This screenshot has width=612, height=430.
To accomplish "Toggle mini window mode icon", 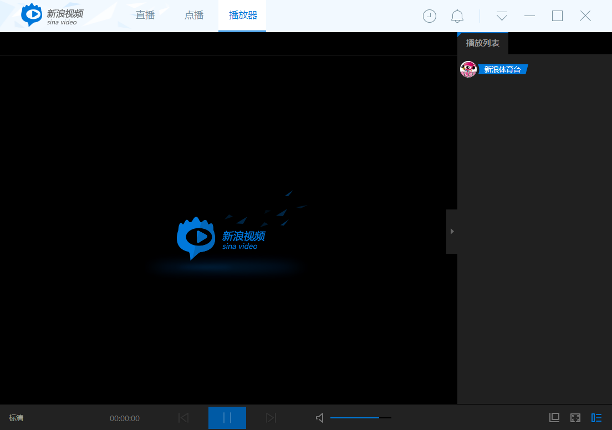I will coord(554,417).
